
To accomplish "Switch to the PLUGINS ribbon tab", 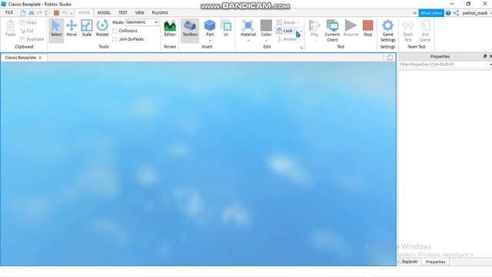I will click(x=160, y=12).
